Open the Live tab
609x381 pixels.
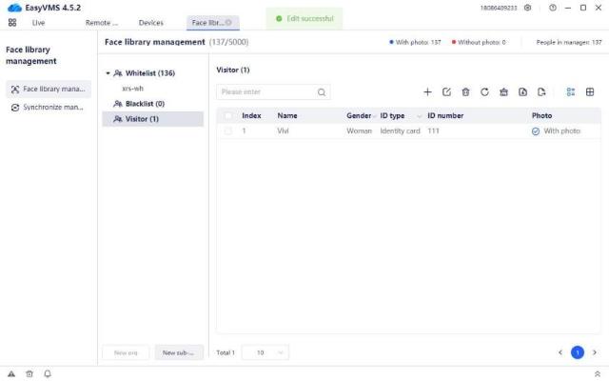[x=38, y=22]
